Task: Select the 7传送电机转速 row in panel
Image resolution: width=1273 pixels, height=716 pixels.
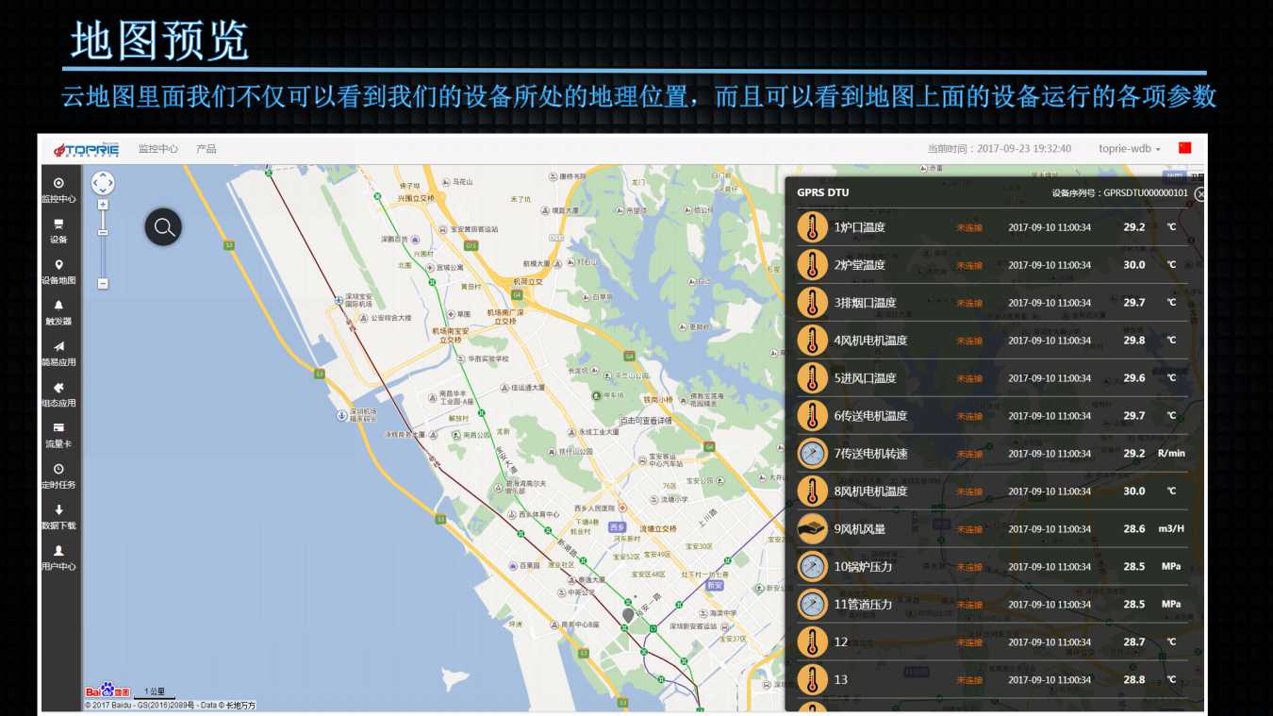Action: pos(990,454)
